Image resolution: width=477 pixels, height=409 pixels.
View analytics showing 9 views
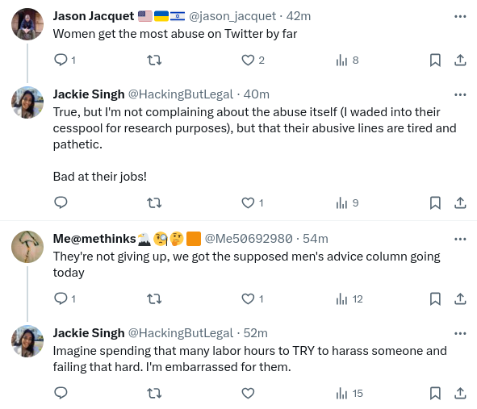pyautogui.click(x=347, y=202)
